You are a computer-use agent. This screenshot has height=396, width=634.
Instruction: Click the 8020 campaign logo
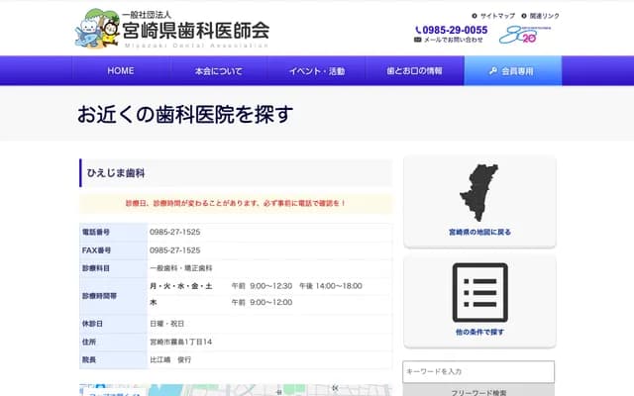(516, 35)
